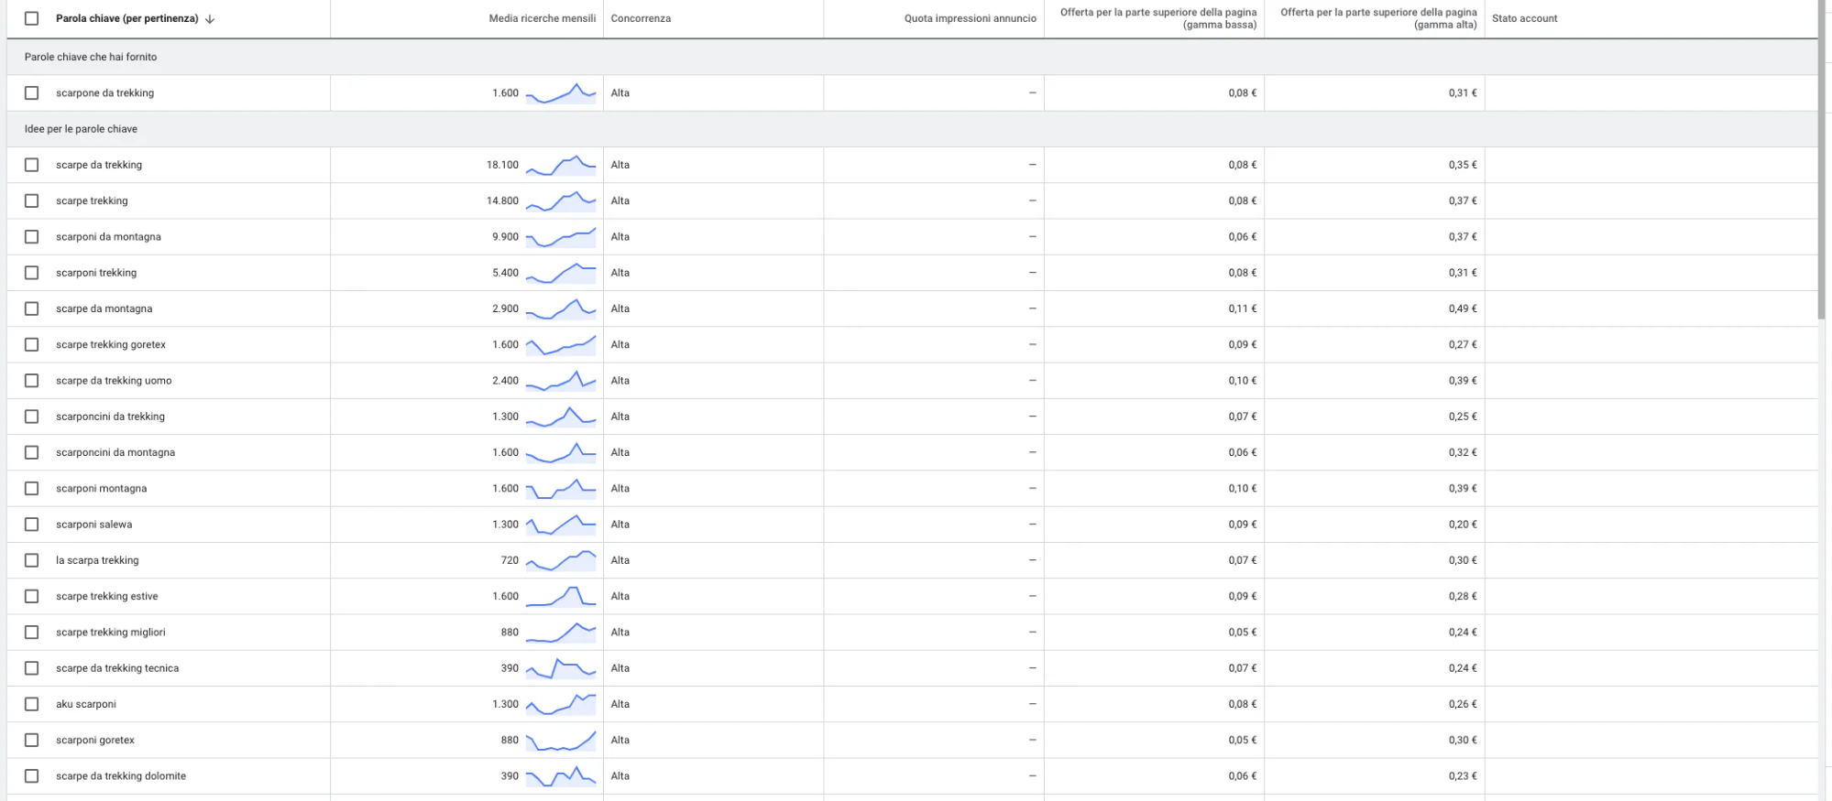
Task: Select the 0,11 € low bid value
Action: (1243, 308)
